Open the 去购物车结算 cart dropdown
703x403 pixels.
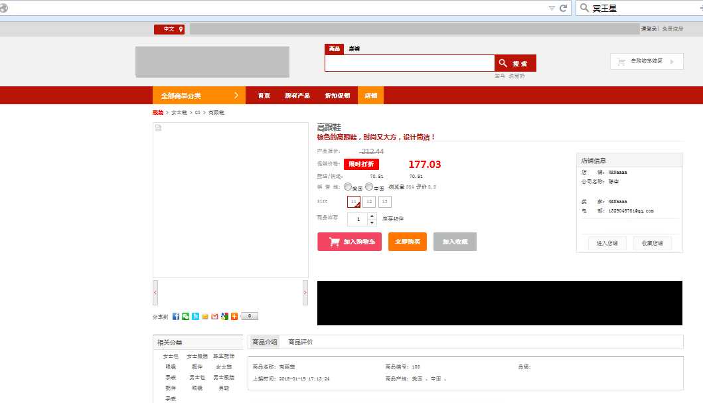tap(647, 62)
